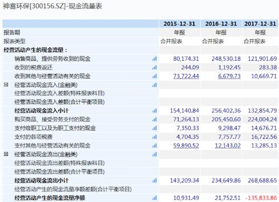
Task: Click the value 121,901.69
Action: pos(262,59)
